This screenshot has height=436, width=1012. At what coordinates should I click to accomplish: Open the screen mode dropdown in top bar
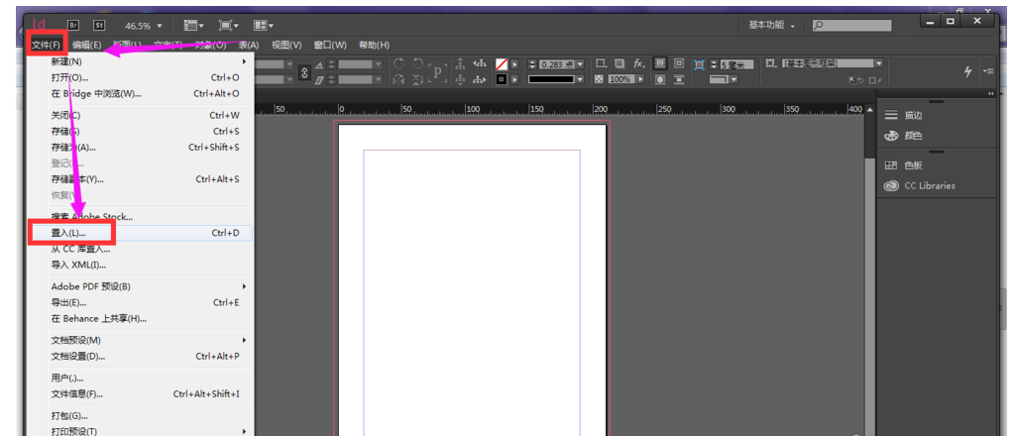(x=228, y=24)
